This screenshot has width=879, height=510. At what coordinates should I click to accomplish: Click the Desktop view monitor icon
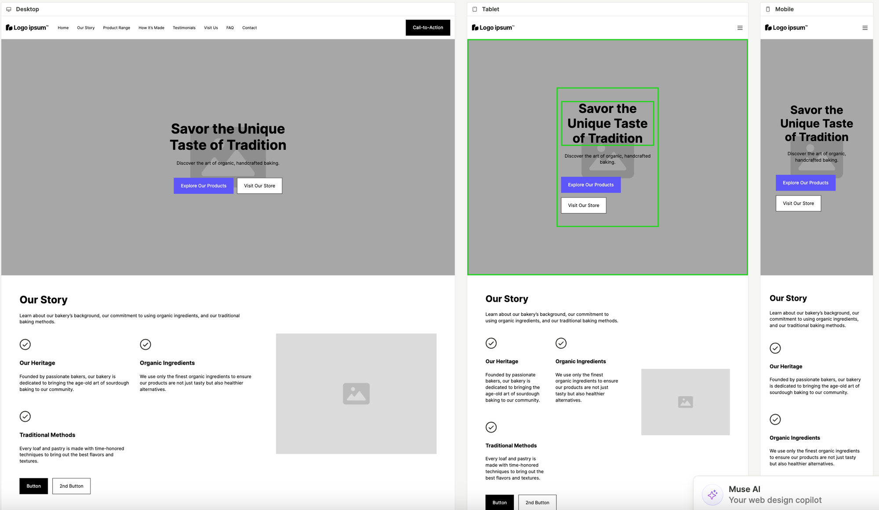coord(8,9)
